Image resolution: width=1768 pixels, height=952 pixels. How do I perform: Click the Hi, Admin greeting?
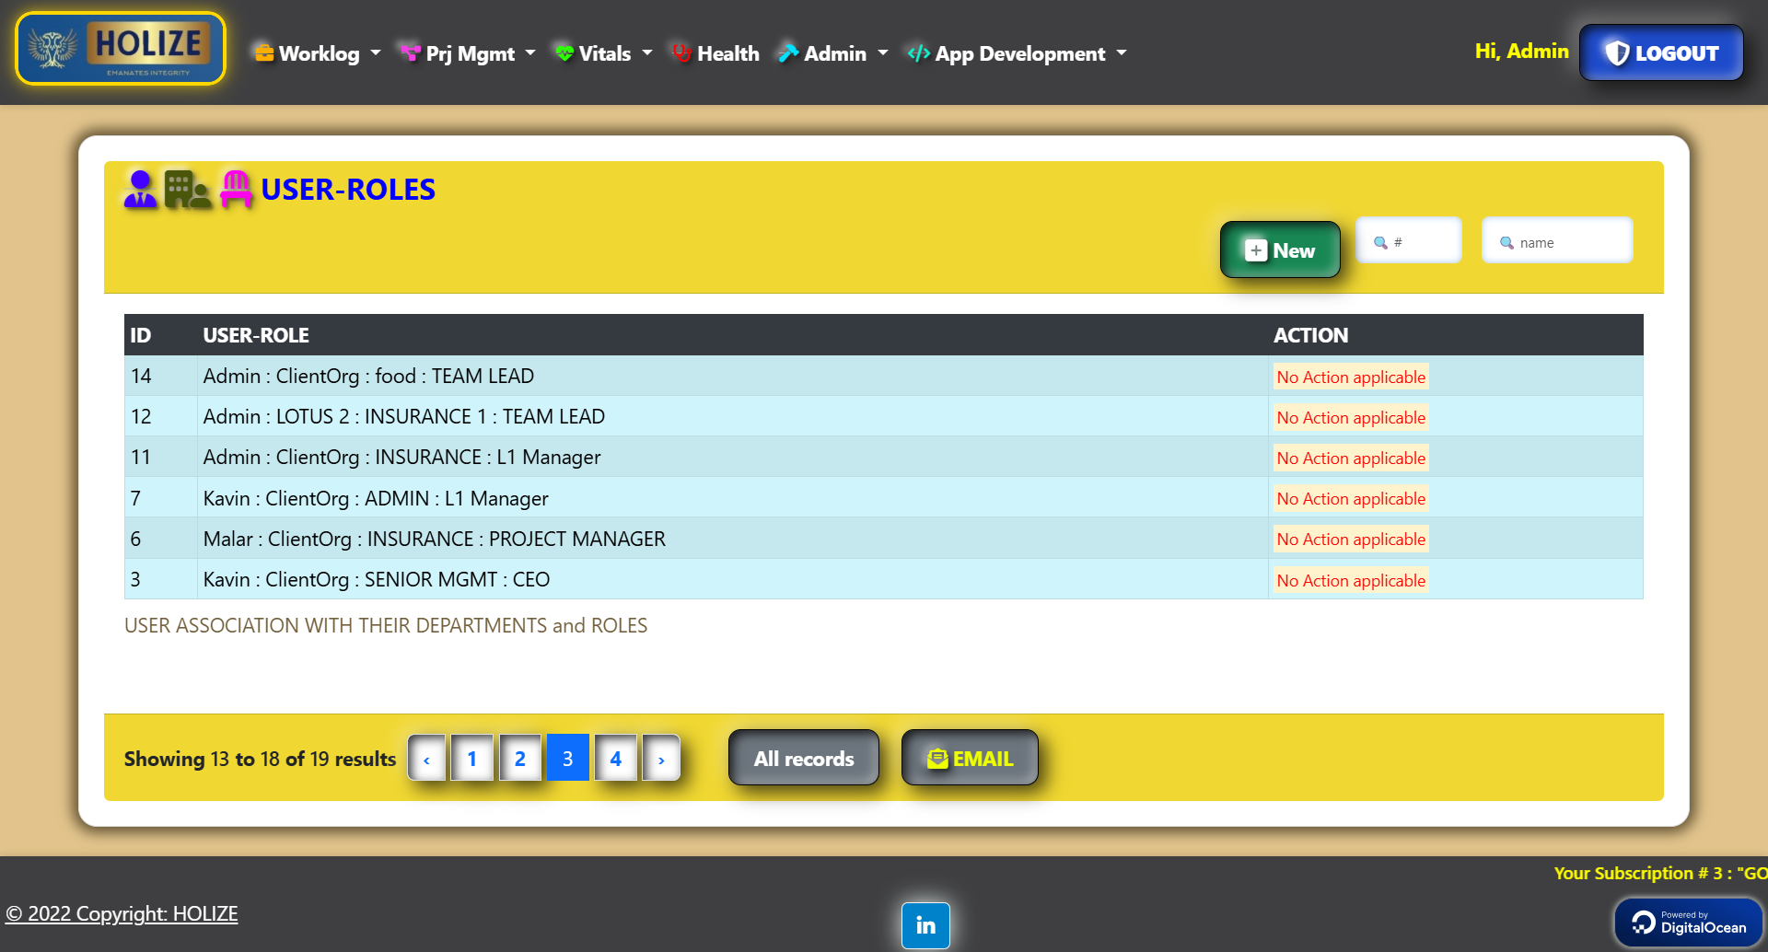[x=1521, y=51]
